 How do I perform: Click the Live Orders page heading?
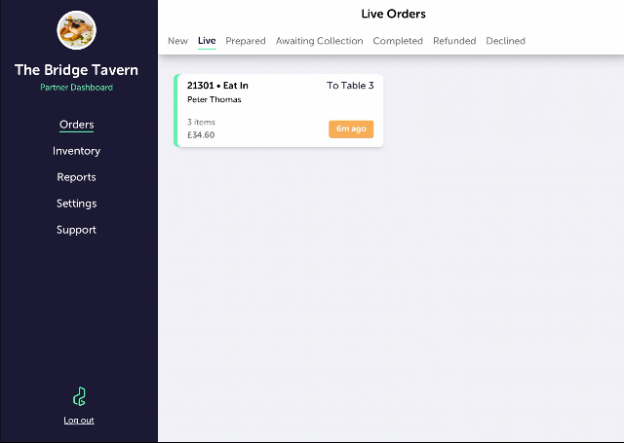[393, 14]
